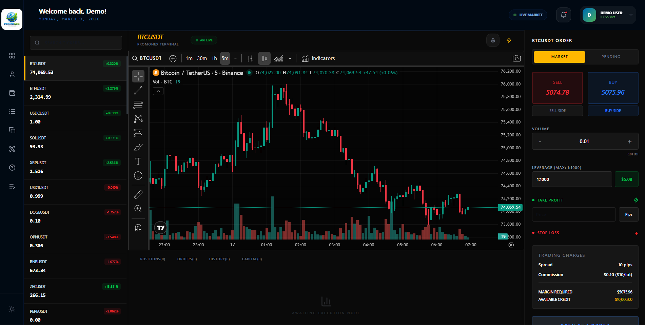The image size is (645, 325).
Task: Open the History(0) tab
Action: (x=219, y=259)
